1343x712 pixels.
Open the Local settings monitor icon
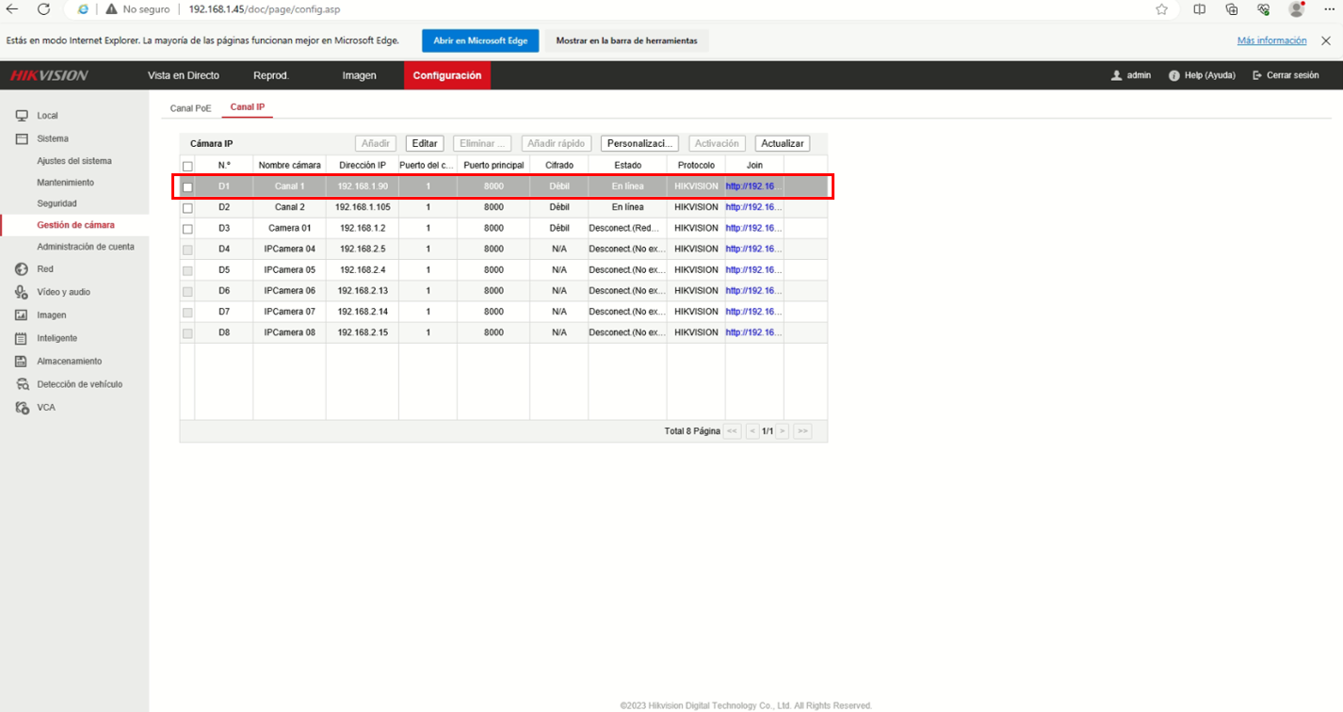click(x=21, y=116)
